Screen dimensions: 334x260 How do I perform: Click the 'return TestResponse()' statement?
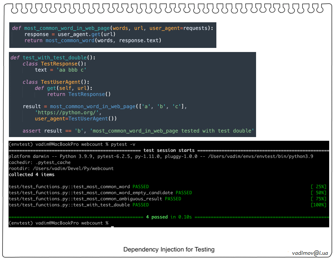[79, 94]
